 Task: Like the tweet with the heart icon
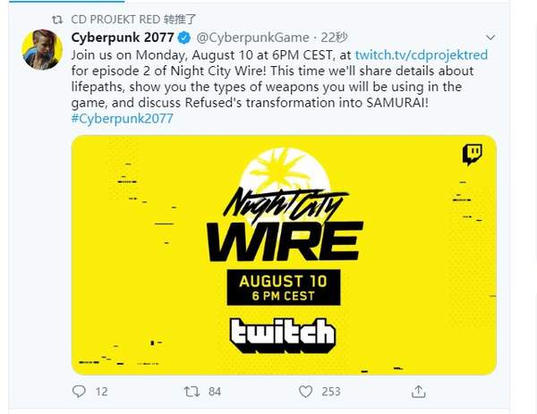[305, 392]
